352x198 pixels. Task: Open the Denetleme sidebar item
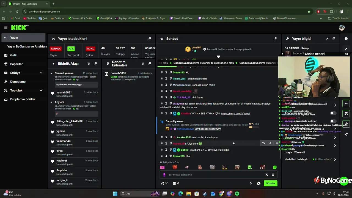[23, 82]
